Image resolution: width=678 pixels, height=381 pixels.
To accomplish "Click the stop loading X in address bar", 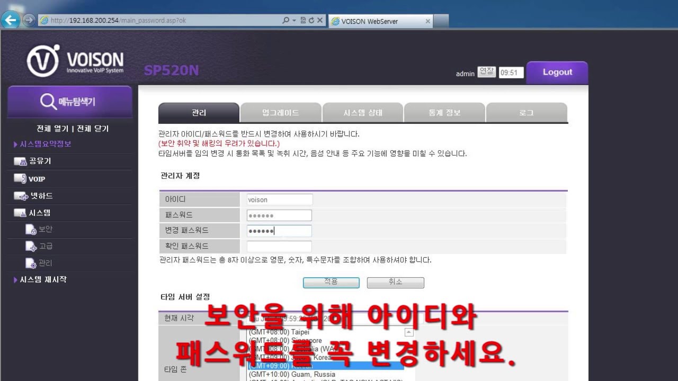I will click(x=320, y=21).
